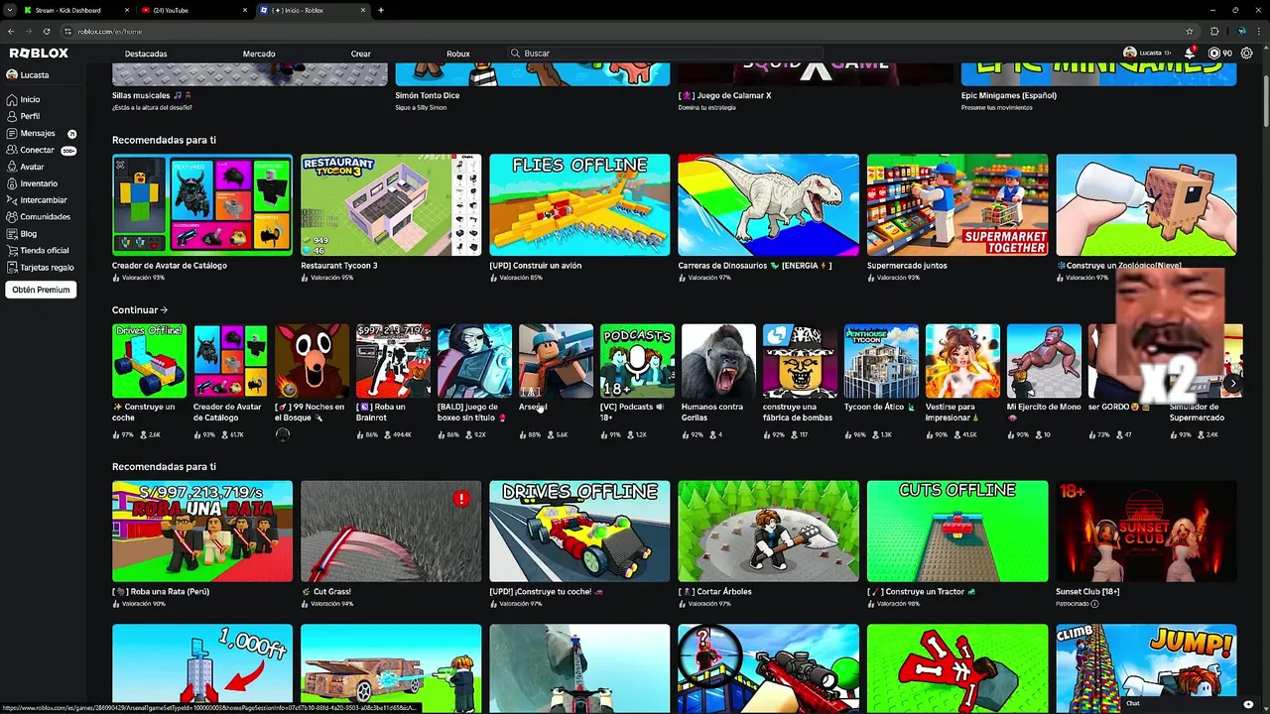The width and height of the screenshot is (1270, 714).
Task: Open Robux balance icon showing 90
Action: [1214, 54]
